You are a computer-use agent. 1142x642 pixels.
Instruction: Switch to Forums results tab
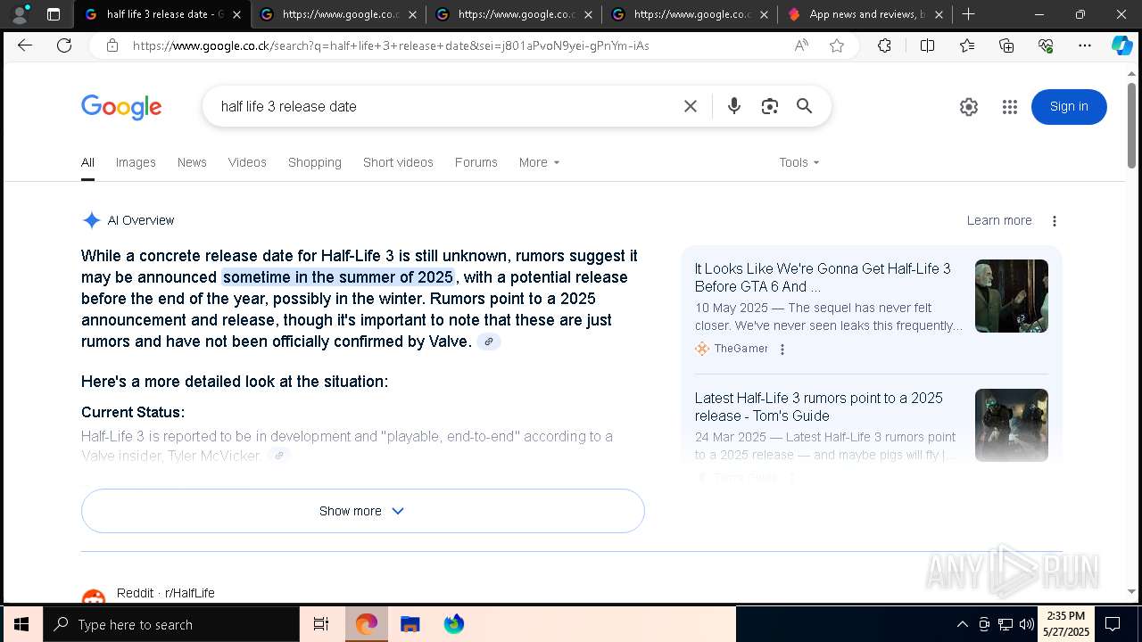(476, 162)
